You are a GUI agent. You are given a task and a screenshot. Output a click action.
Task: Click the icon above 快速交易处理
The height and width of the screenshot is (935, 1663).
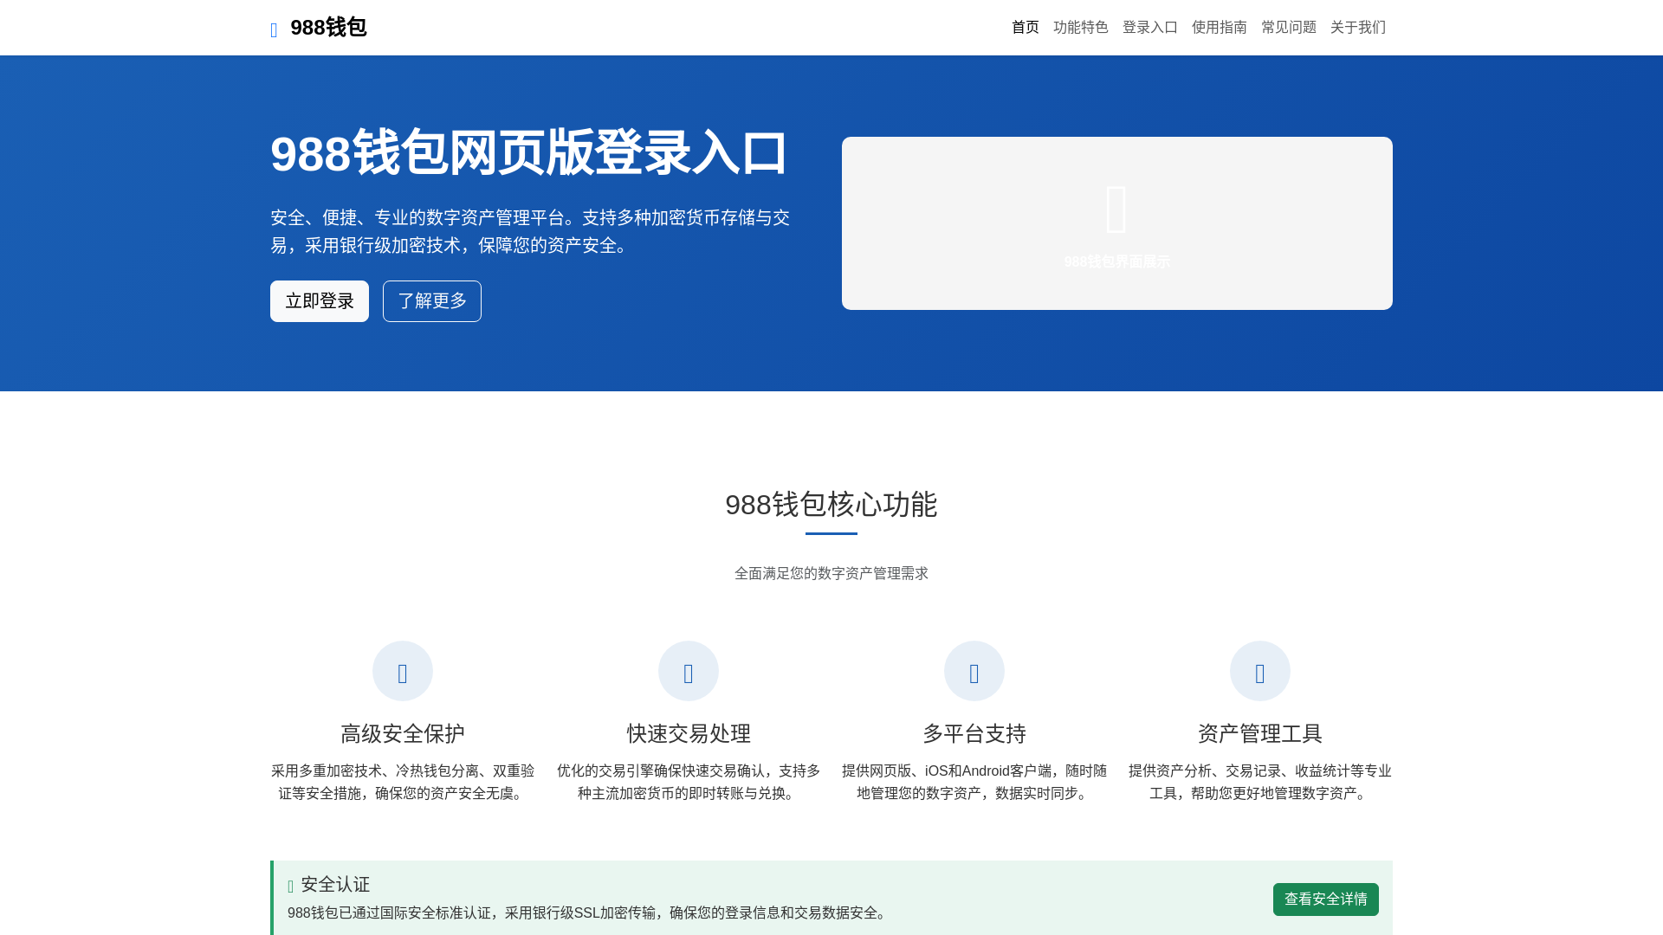(689, 673)
